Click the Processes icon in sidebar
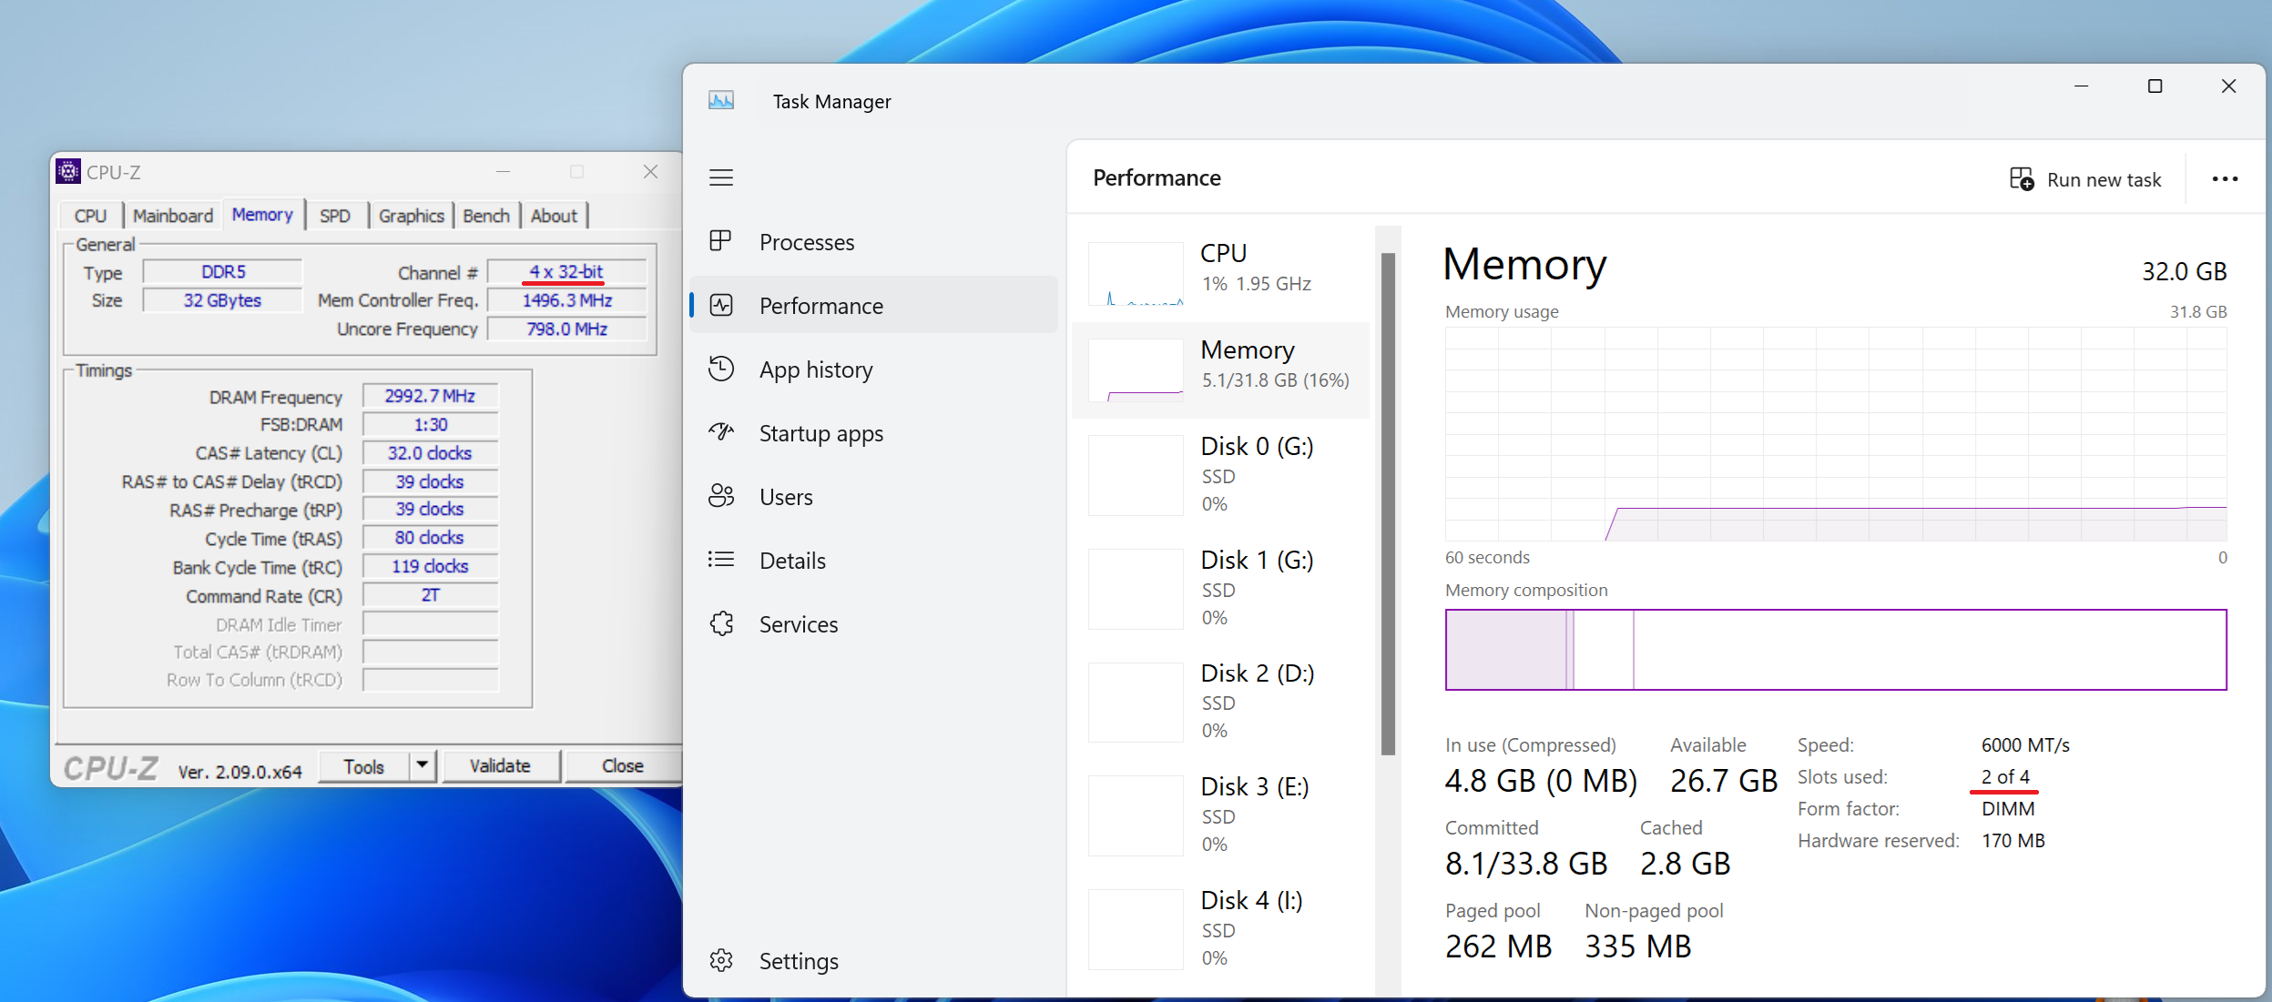2272x1002 pixels. tap(720, 241)
